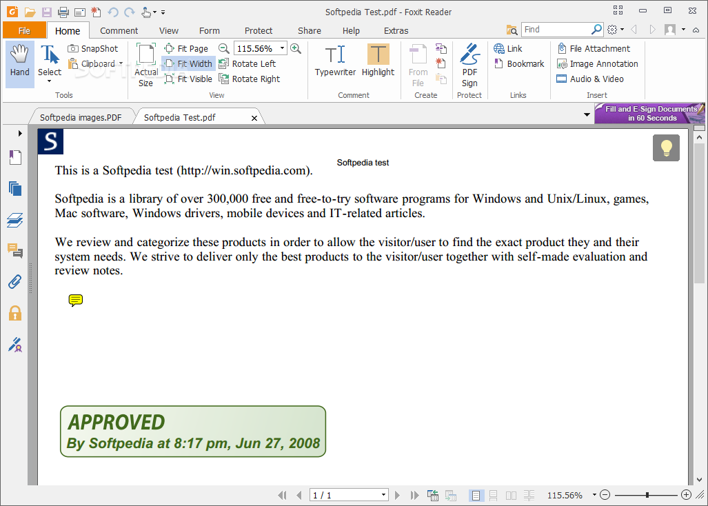Open the search settings gear dropdown

click(616, 30)
